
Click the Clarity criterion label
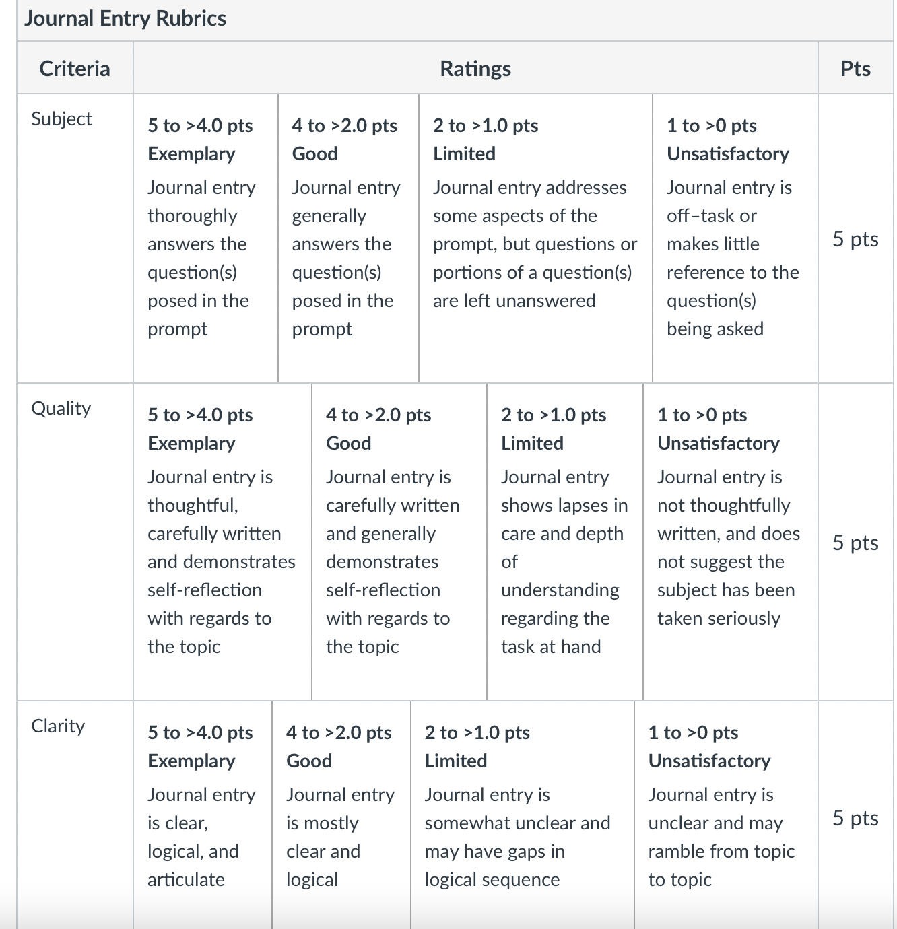58,726
